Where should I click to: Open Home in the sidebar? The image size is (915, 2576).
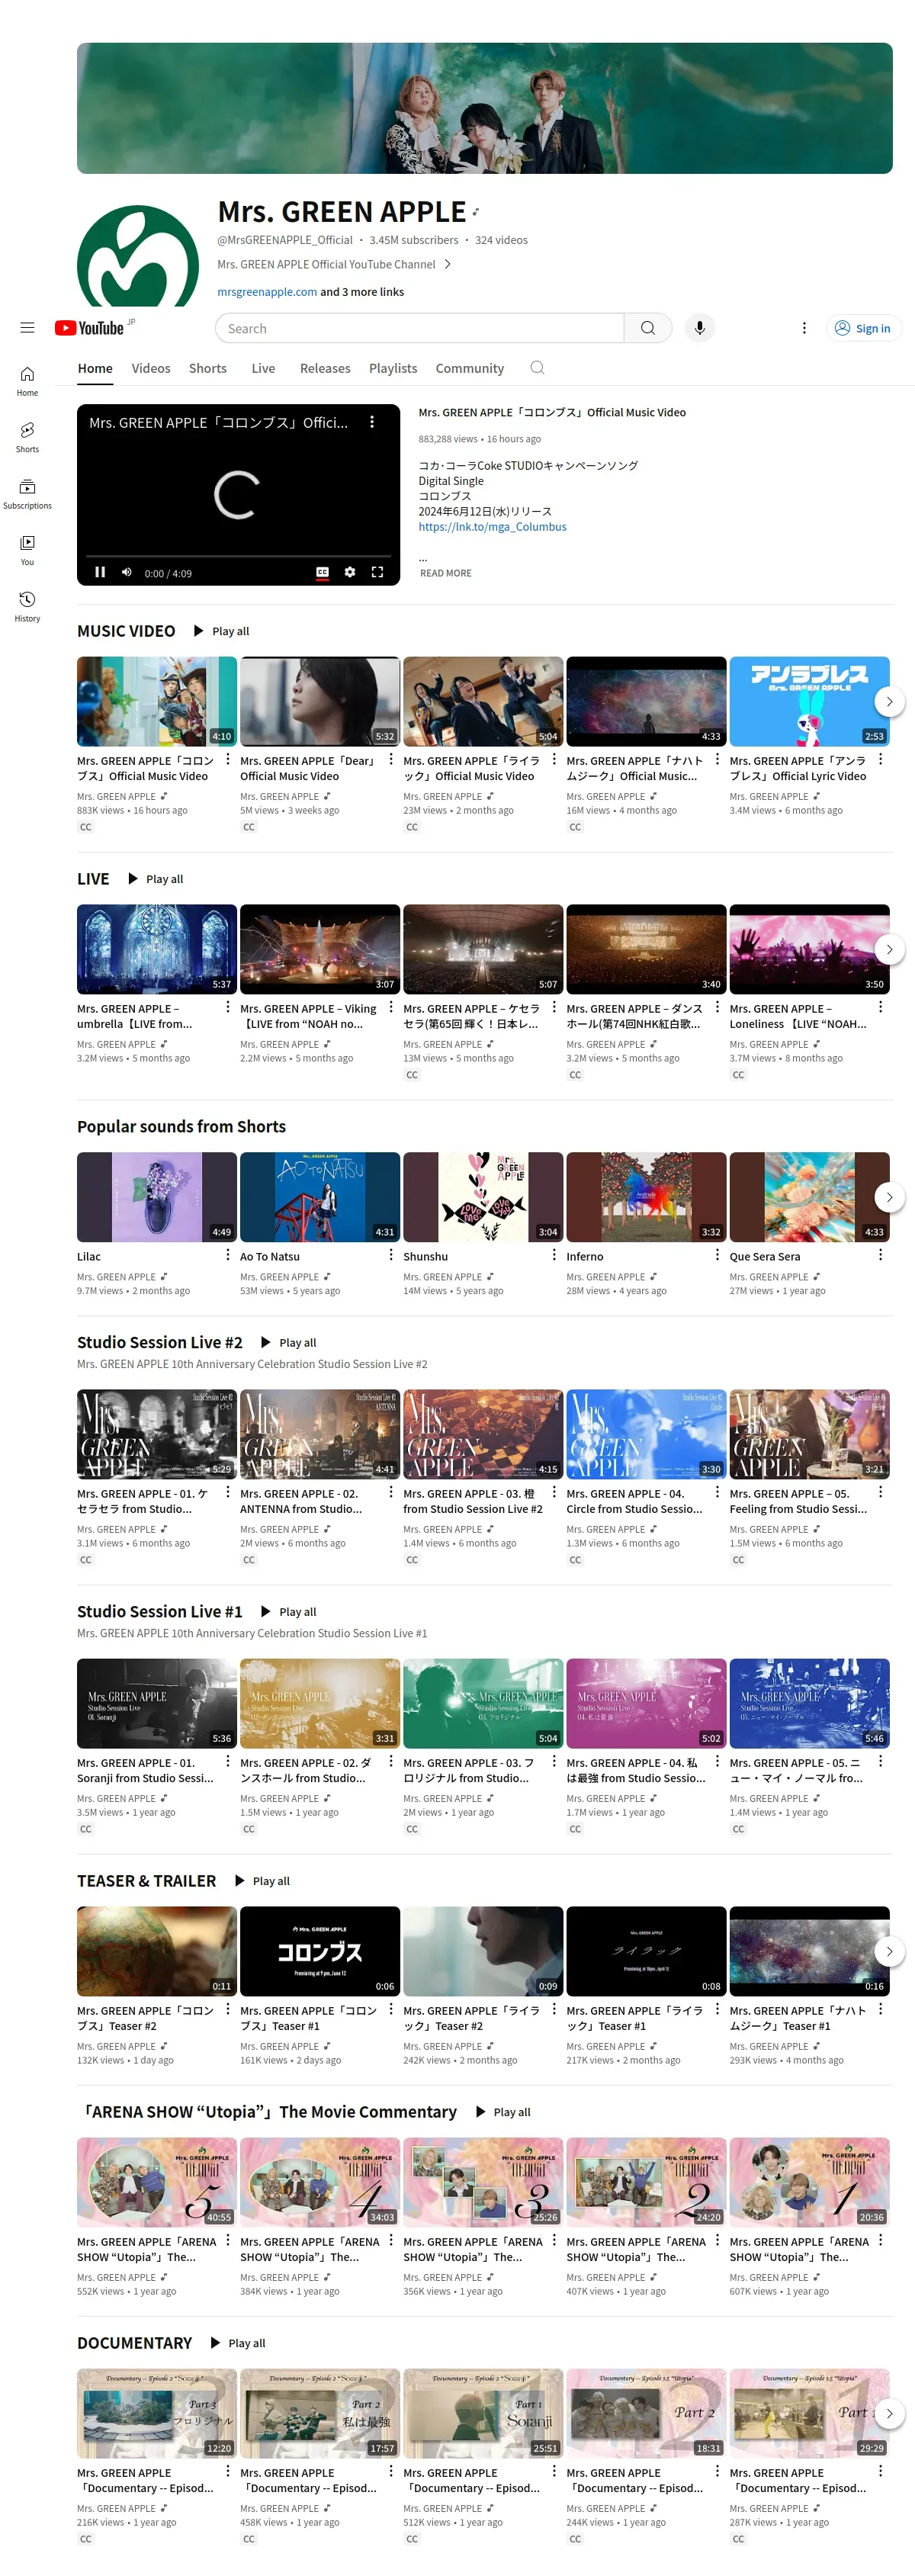coord(27,381)
